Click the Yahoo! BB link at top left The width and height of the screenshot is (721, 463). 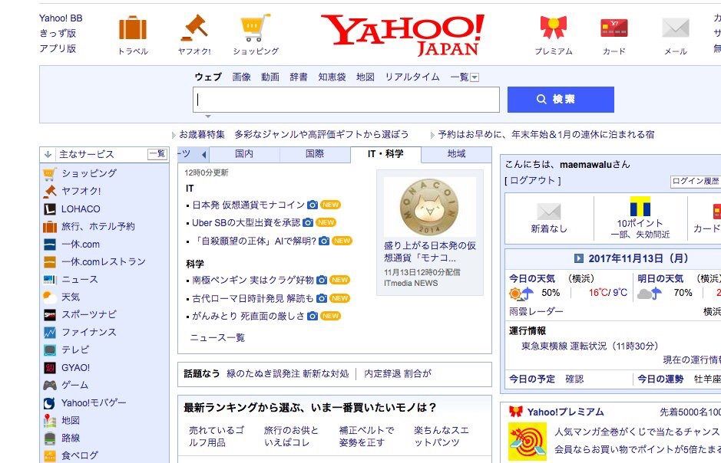coord(61,18)
